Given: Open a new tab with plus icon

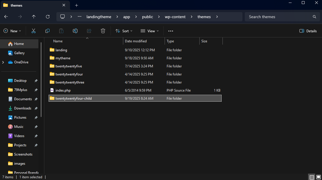Looking at the screenshot, I should [76, 5].
